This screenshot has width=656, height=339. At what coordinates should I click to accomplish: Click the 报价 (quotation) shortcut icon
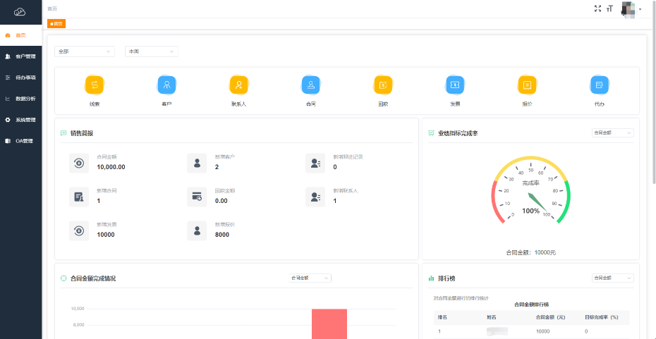[527, 85]
